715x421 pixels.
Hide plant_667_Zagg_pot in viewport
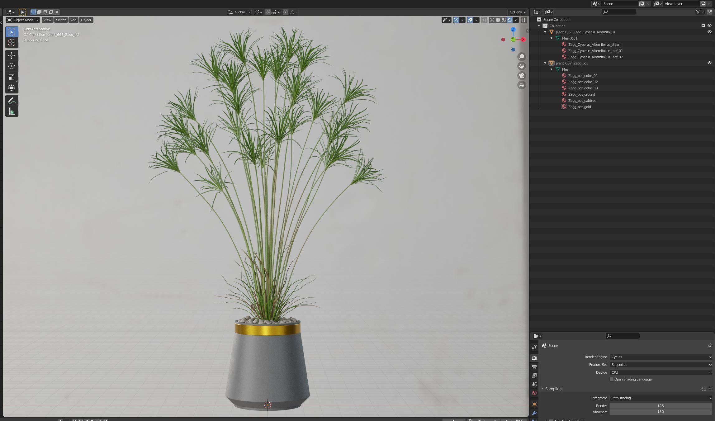(x=709, y=63)
